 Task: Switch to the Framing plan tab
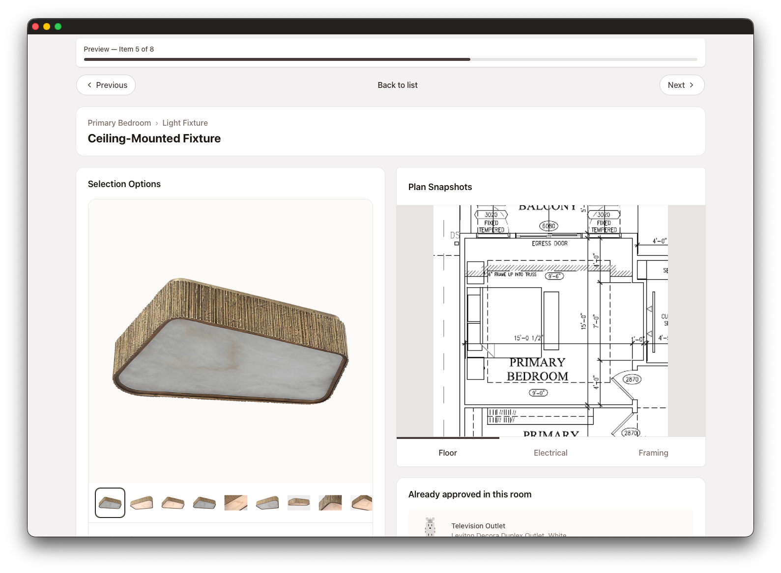pos(653,453)
